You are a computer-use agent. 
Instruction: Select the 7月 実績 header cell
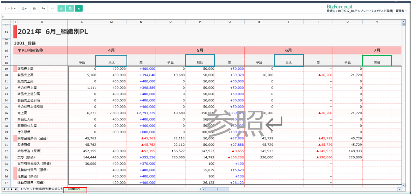(377, 60)
